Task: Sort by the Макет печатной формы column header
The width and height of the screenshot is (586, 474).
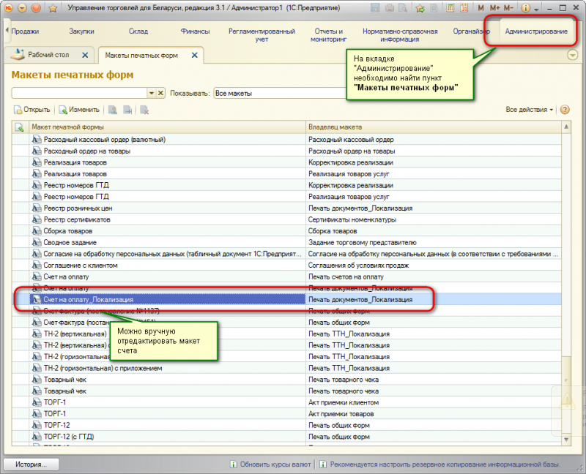Action: pyautogui.click(x=168, y=127)
